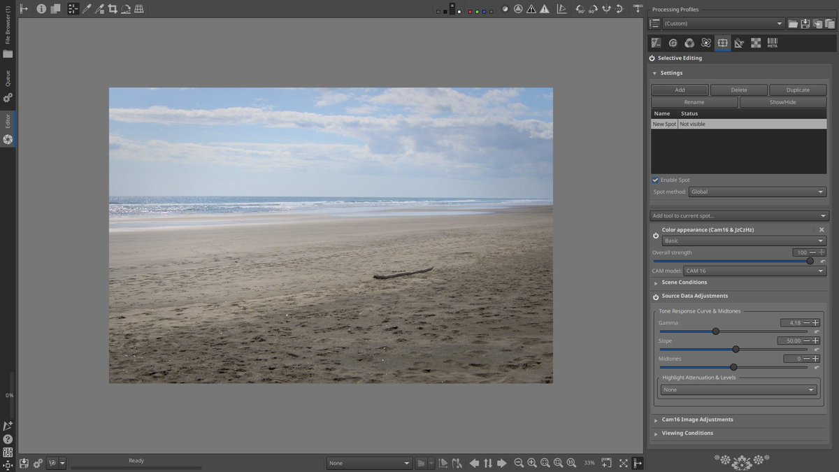
Task: Toggle clipped shadows indication
Action: pyautogui.click(x=532, y=9)
